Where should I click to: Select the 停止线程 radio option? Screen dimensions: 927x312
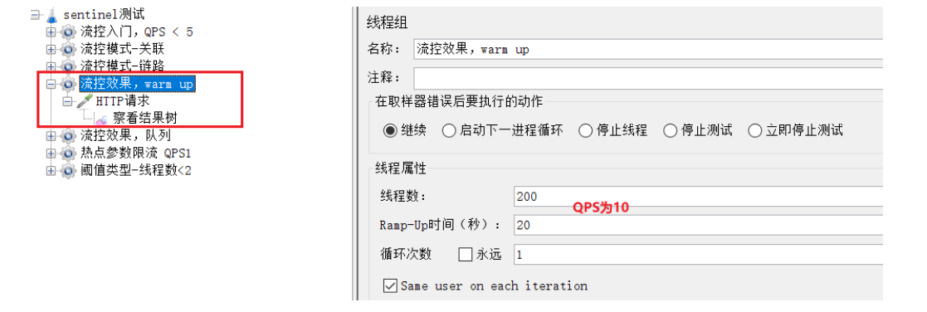pyautogui.click(x=585, y=130)
